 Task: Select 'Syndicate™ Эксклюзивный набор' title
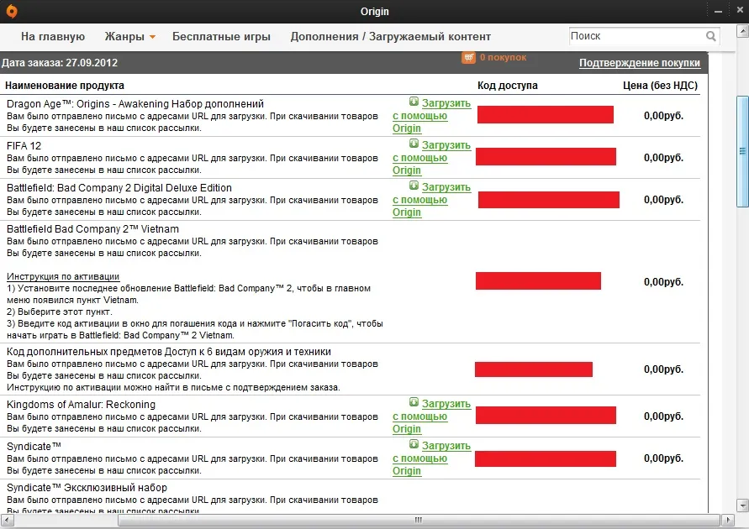(x=87, y=488)
